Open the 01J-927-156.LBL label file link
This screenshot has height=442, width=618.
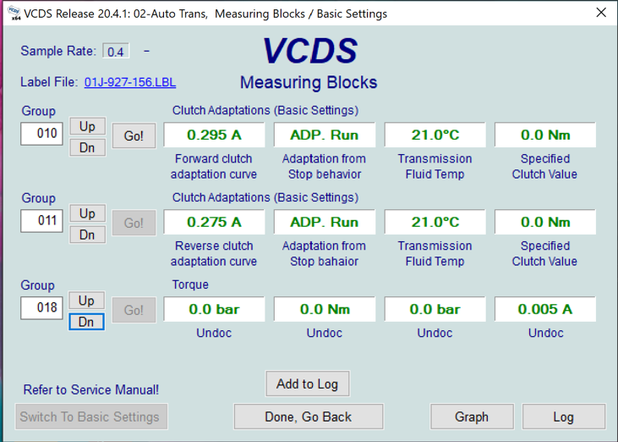(x=130, y=82)
